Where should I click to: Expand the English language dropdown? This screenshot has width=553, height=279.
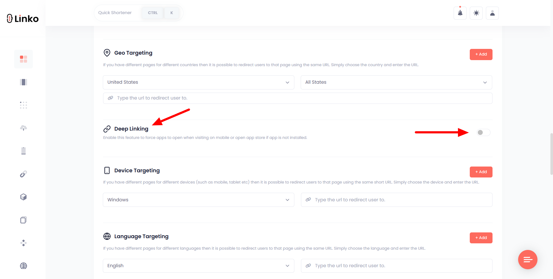point(198,266)
